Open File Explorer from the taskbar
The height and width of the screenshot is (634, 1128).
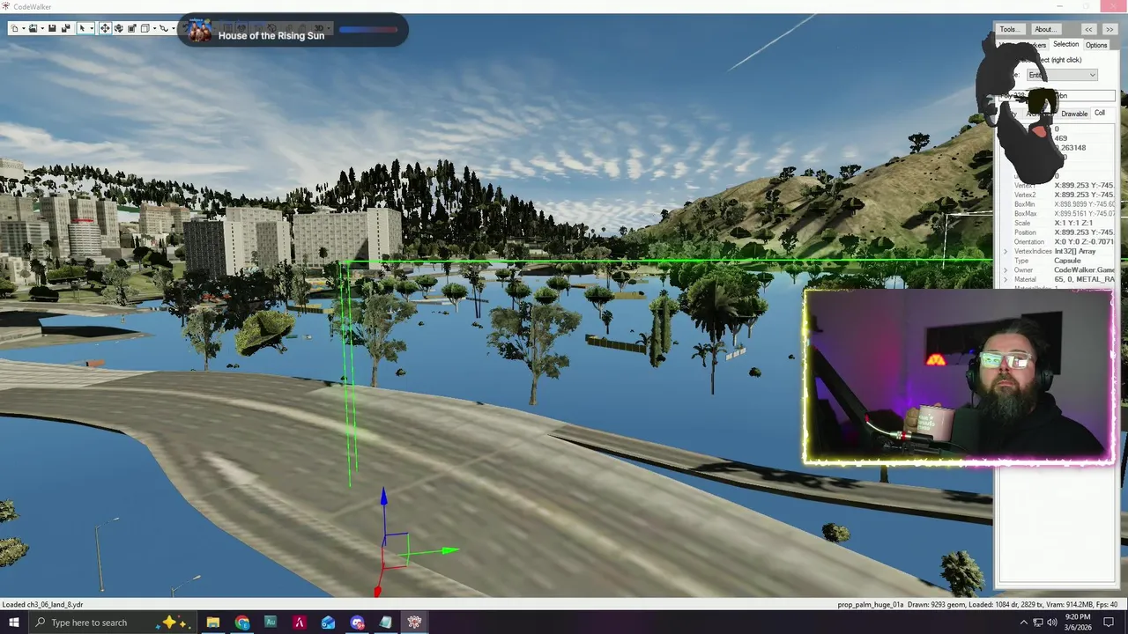213,623
